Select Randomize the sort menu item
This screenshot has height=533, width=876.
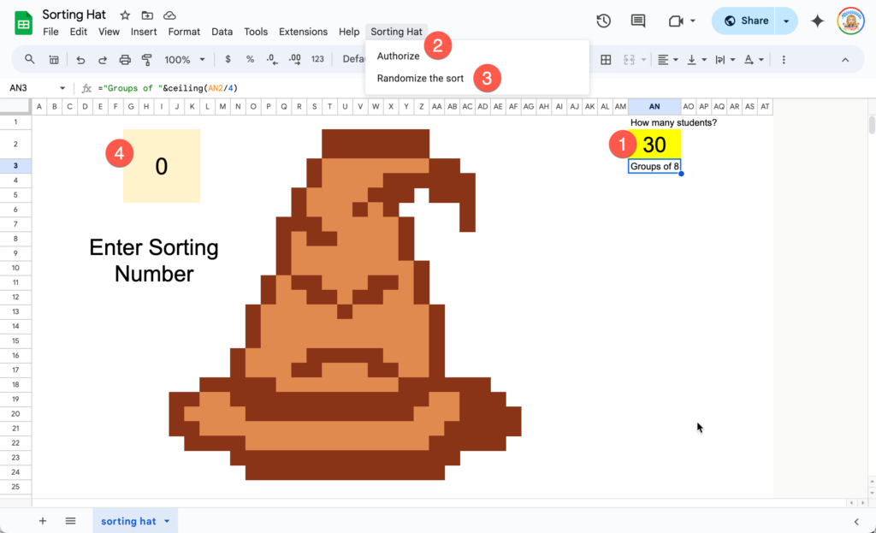click(x=421, y=78)
